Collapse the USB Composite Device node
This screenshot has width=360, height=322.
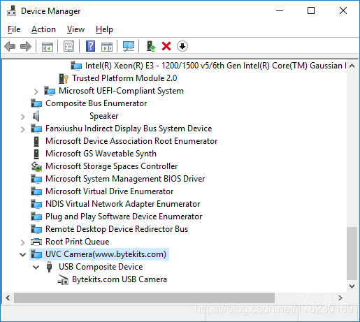pyautogui.click(x=36, y=267)
